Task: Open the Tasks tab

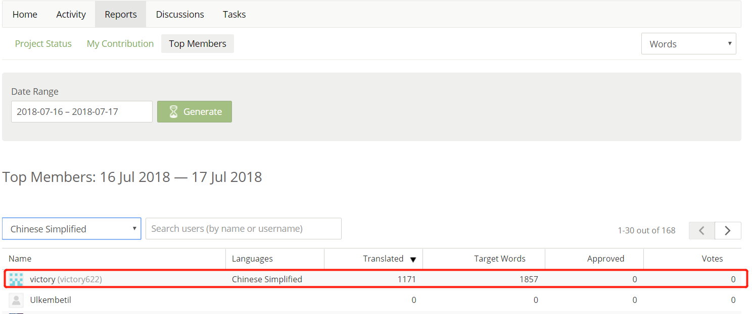Action: tap(234, 14)
